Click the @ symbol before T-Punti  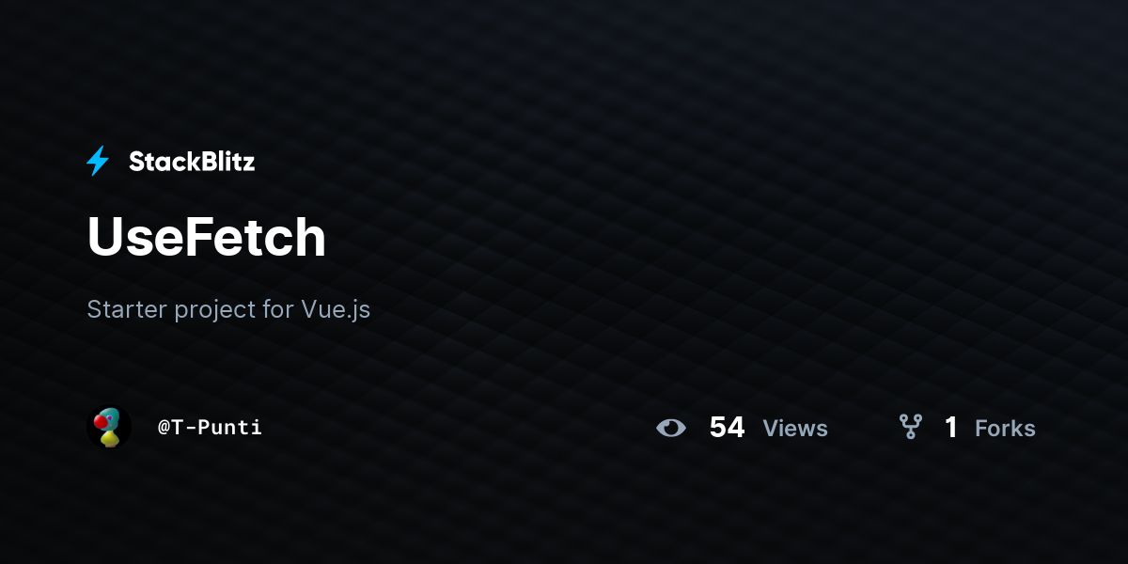click(x=164, y=428)
